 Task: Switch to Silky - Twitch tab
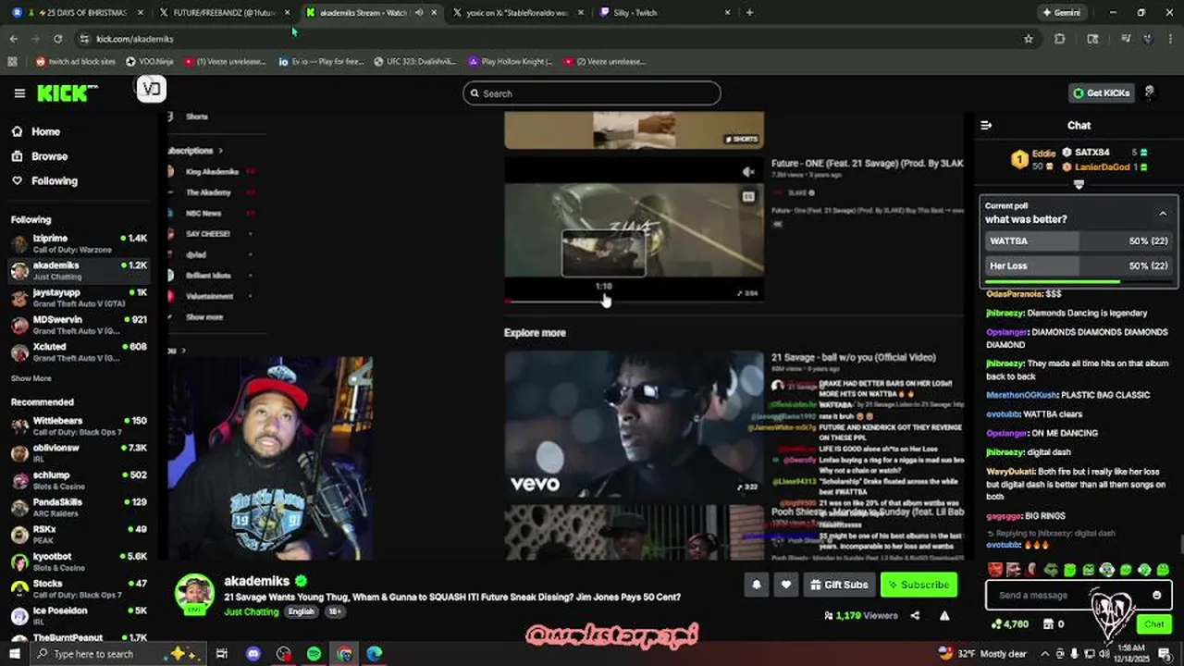tap(666, 13)
